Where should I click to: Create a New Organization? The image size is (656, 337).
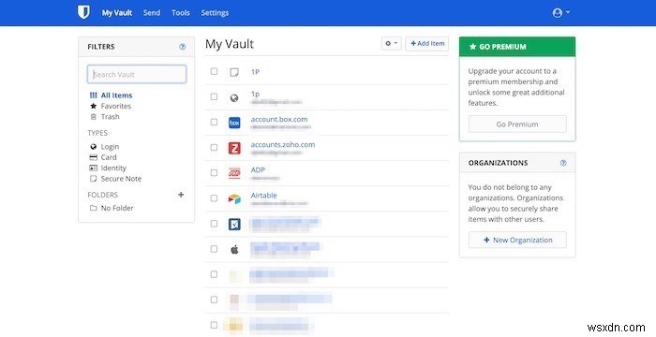click(x=517, y=240)
